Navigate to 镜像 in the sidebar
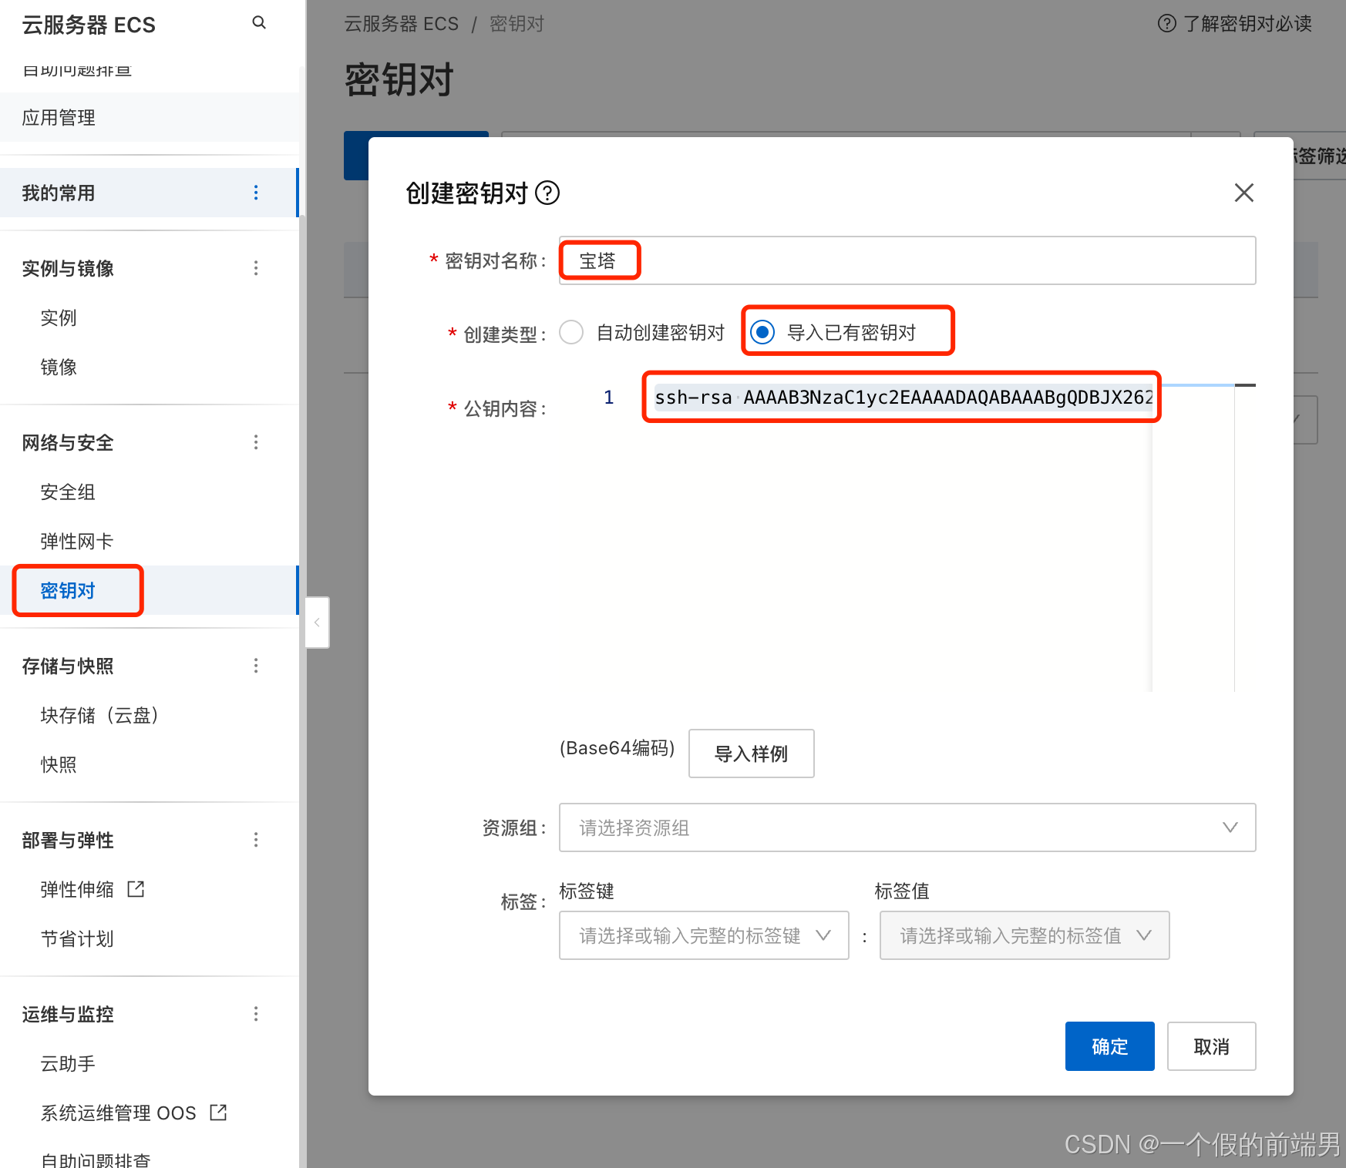This screenshot has width=1346, height=1168. 59,367
